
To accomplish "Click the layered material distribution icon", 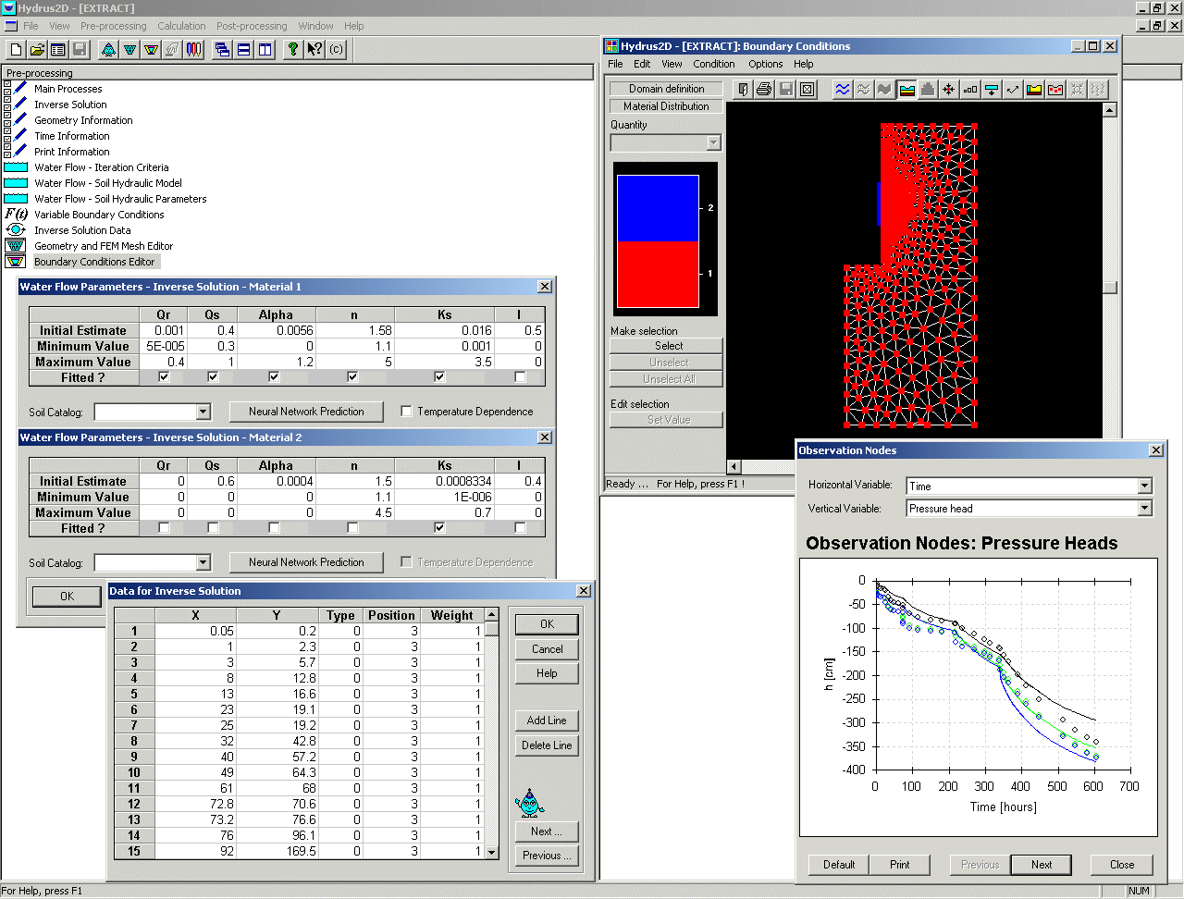I will click(x=906, y=90).
